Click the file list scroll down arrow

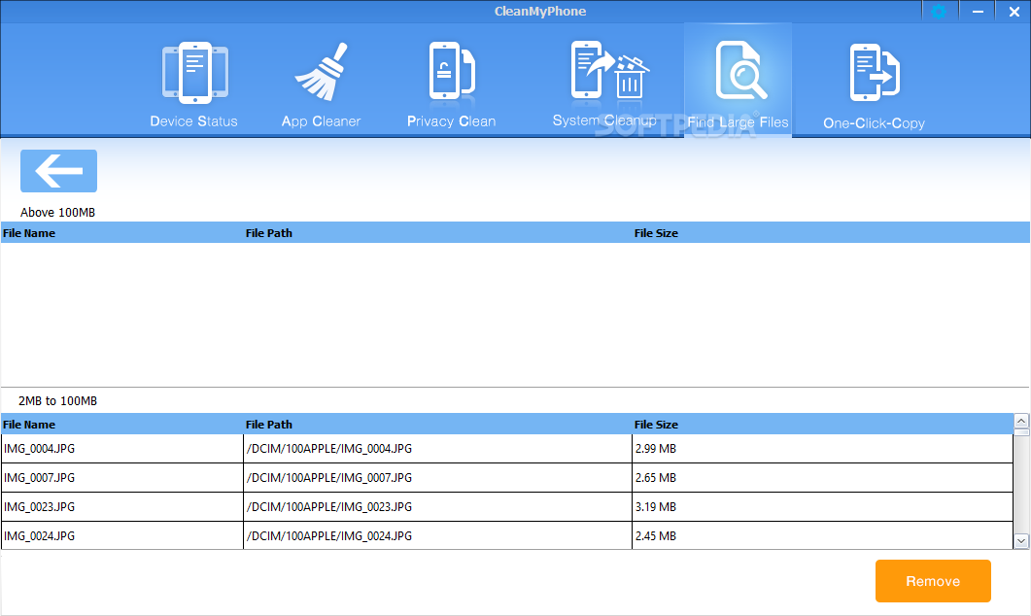pyautogui.click(x=1021, y=541)
